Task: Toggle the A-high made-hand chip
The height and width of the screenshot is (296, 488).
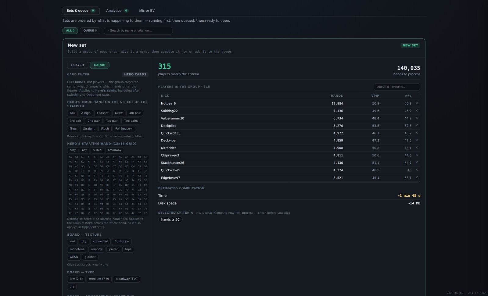Action: 86,113
